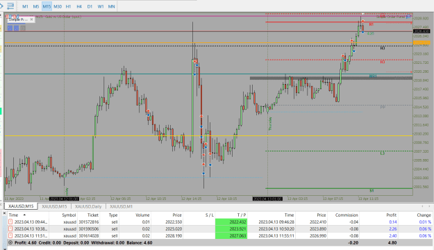
Task: Click deal icon for ticket 301614028
Action: click(x=10, y=235)
